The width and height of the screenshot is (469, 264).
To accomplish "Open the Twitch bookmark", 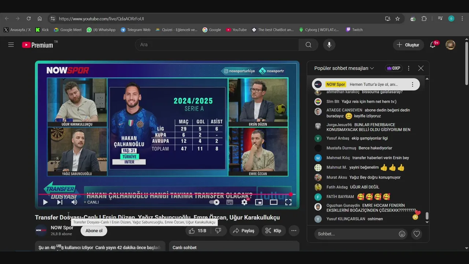I will click(x=354, y=30).
